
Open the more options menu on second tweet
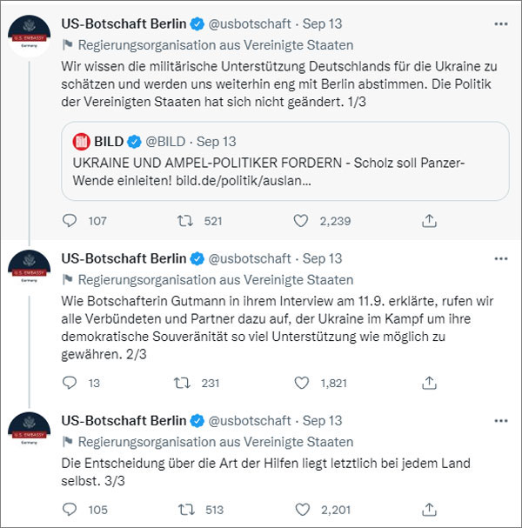[500, 258]
